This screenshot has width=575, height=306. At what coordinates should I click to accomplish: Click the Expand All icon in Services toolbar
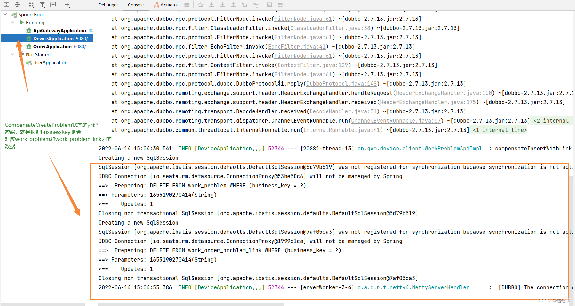tap(6, 4)
